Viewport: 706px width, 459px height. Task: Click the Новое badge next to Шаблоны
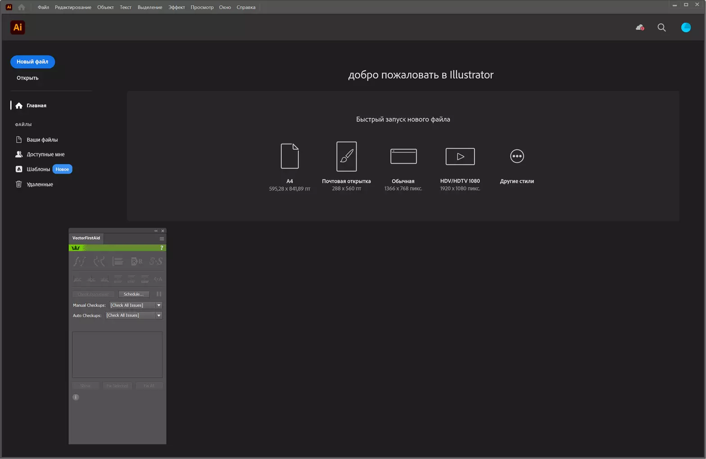click(x=62, y=169)
